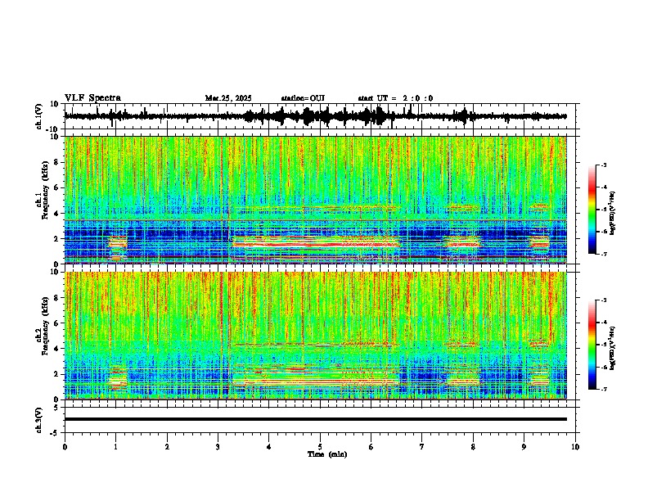Click the time axis tick label "8"

(473, 447)
